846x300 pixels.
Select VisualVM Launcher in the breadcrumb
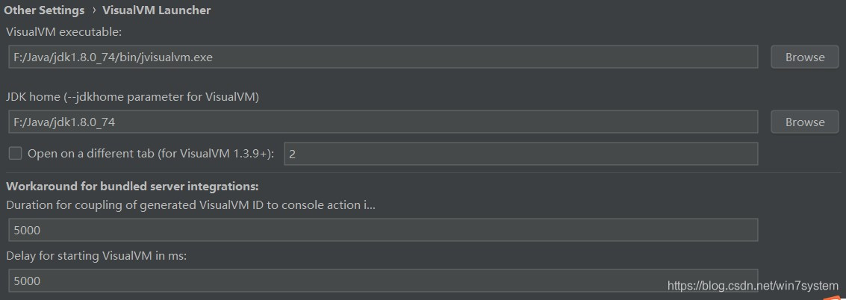[162, 10]
